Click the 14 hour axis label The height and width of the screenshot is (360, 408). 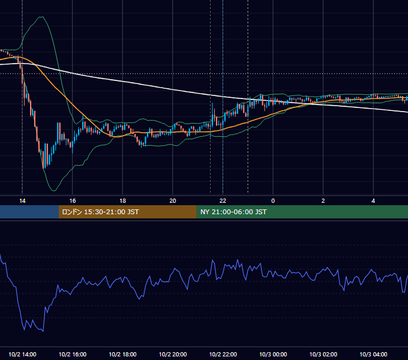coord(22,201)
